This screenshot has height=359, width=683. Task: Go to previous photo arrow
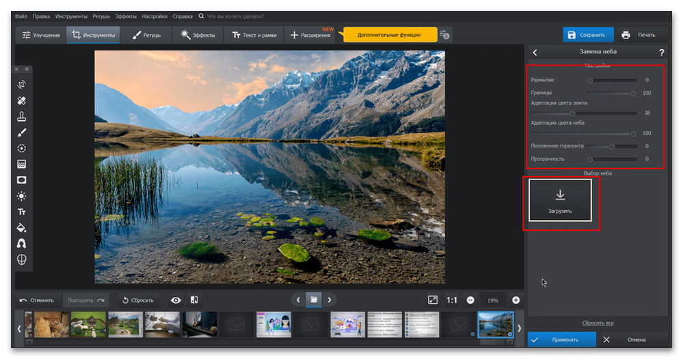pos(298,300)
